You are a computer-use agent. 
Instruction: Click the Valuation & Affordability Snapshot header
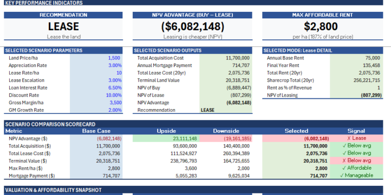193,190
